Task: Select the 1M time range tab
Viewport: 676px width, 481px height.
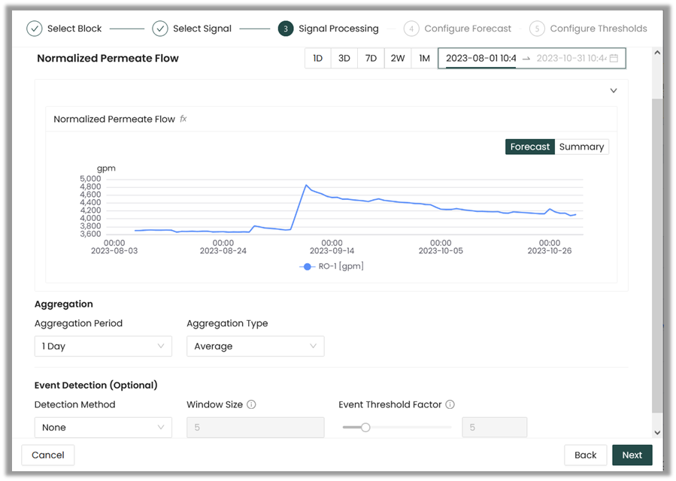Action: pyautogui.click(x=424, y=59)
